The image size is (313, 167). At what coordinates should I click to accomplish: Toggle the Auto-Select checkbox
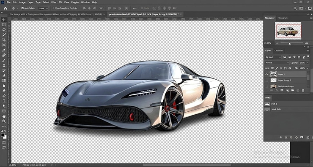(x=22, y=8)
